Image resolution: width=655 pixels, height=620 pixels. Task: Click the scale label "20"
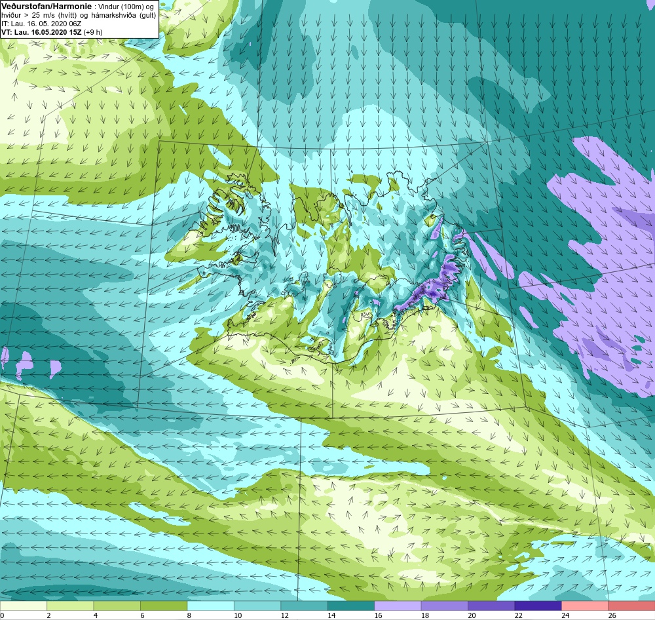pyautogui.click(x=472, y=615)
